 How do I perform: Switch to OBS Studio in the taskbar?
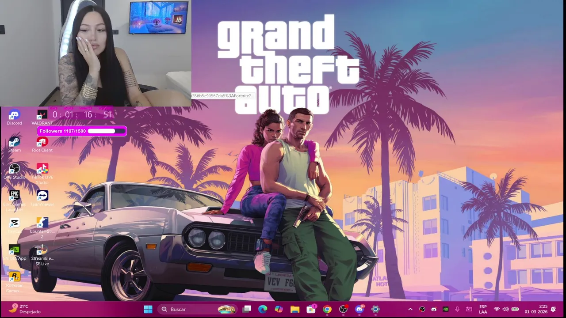343,309
